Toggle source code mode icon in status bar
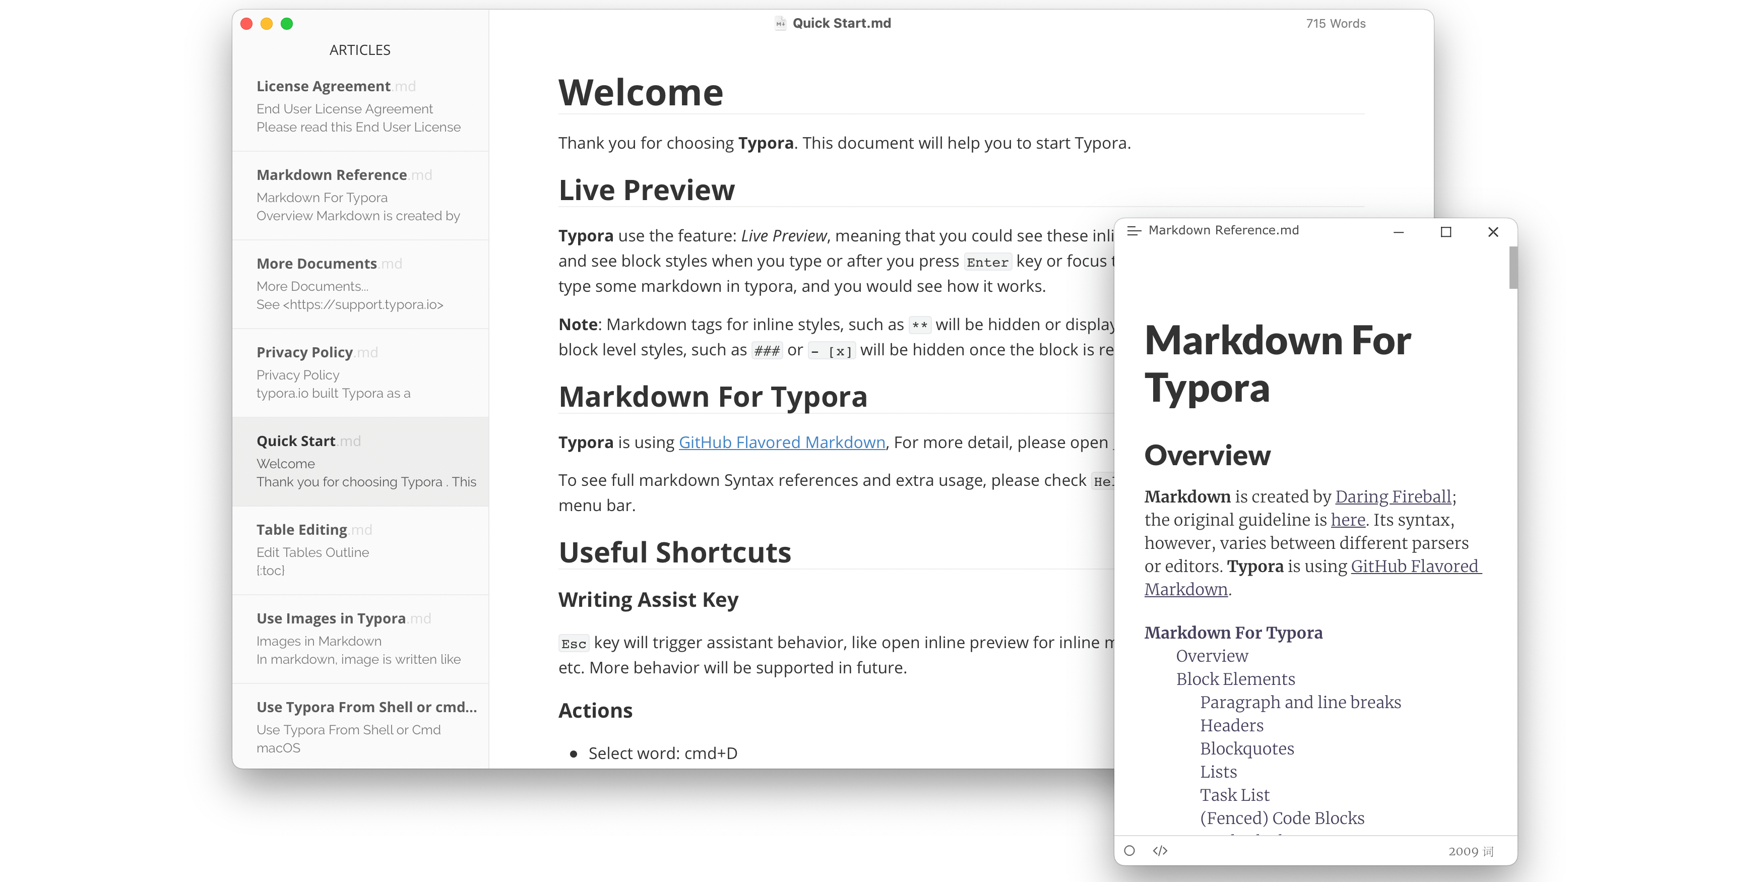Viewport: 1764px width, 882px height. tap(1160, 851)
